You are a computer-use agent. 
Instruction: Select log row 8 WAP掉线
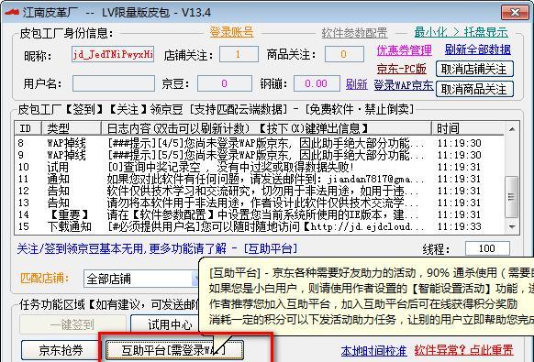[x=259, y=143]
